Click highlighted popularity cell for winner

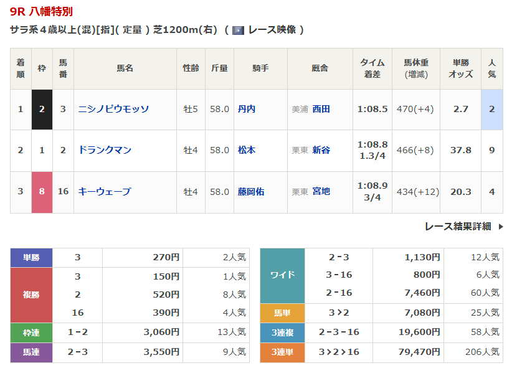click(491, 109)
